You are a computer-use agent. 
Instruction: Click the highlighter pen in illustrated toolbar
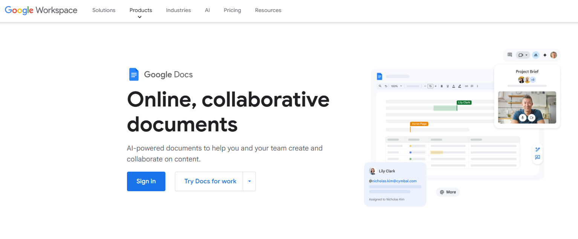[460, 86]
